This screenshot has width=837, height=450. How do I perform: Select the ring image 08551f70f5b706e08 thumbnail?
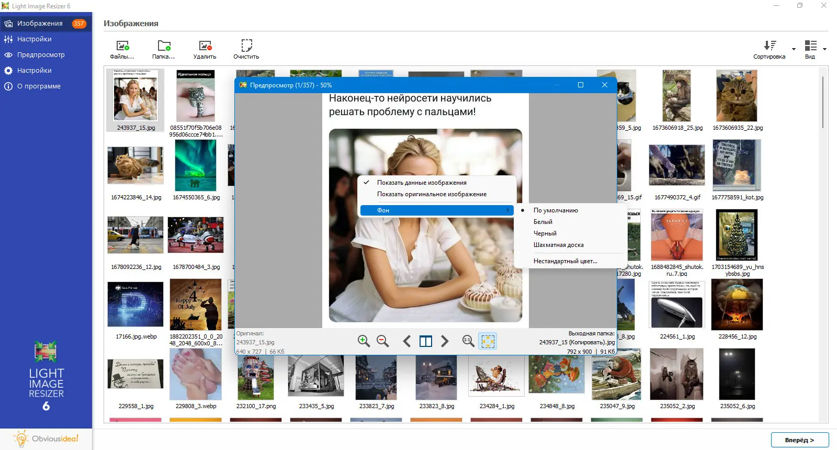tap(196, 96)
